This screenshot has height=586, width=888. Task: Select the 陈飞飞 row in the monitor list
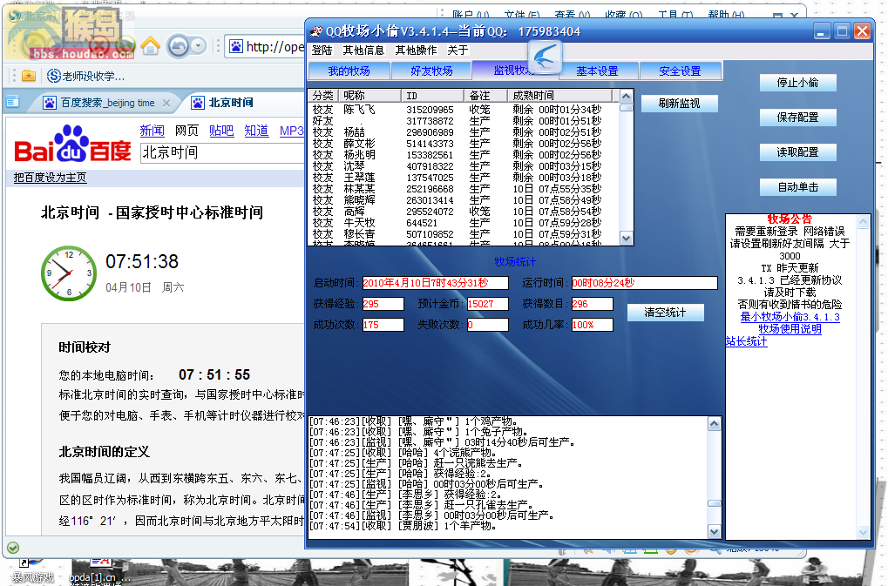click(464, 109)
